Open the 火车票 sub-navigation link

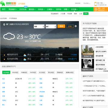click(x=63, y=14)
